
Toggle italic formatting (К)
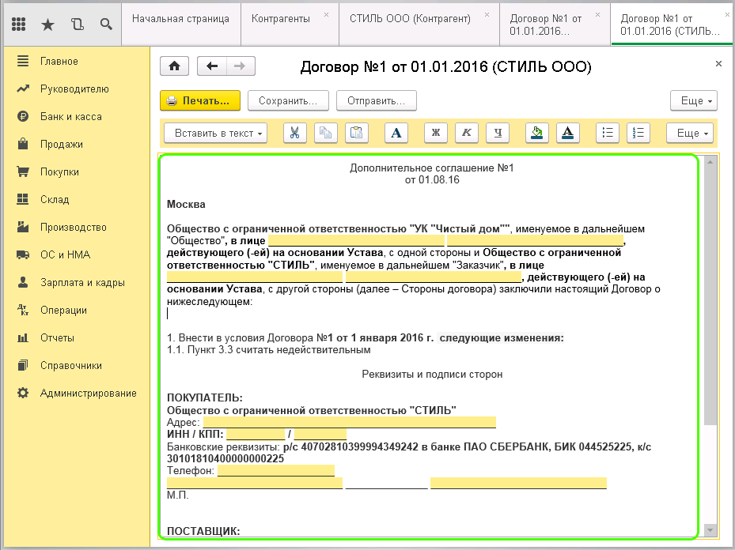point(467,133)
